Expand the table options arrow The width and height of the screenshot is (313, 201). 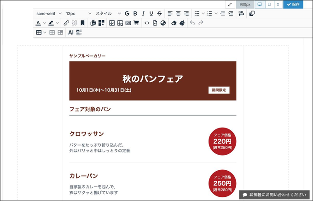(x=45, y=33)
